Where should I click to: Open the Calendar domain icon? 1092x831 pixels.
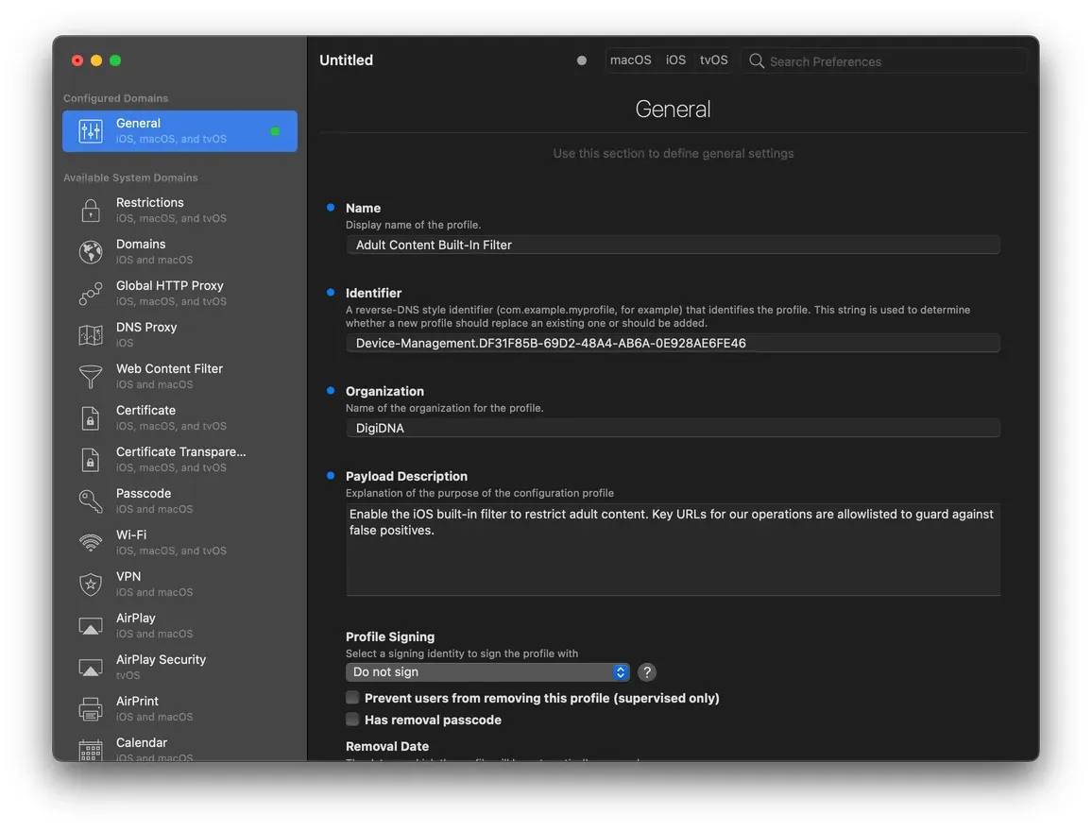pos(90,750)
